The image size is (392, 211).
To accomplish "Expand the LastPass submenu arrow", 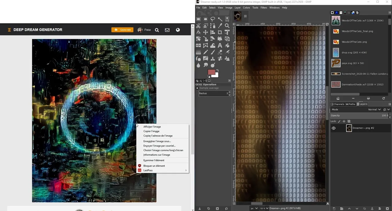I will (x=186, y=170).
